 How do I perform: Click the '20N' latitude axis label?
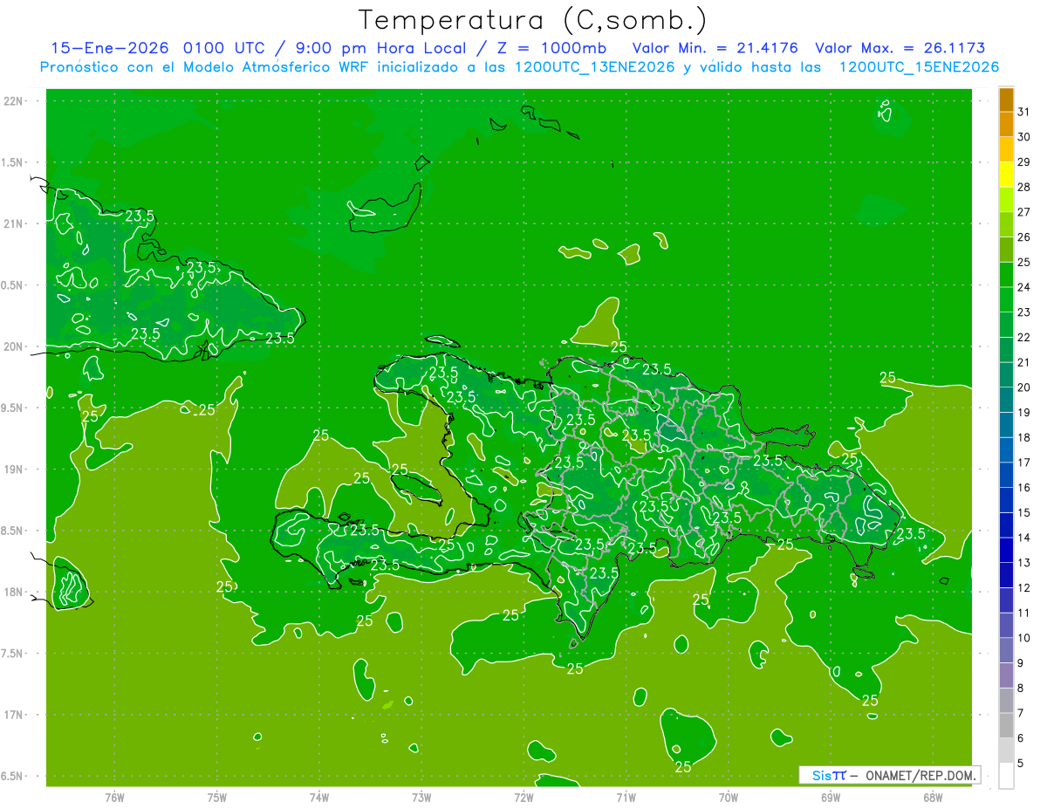click(14, 346)
